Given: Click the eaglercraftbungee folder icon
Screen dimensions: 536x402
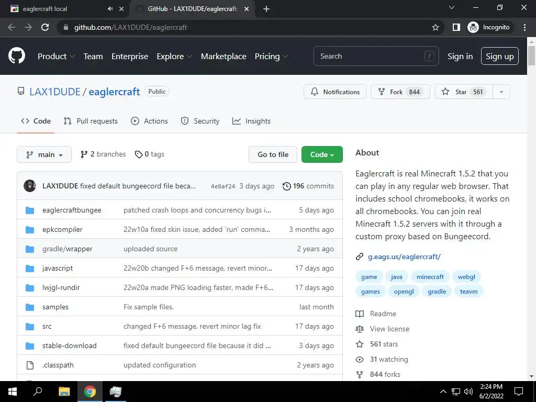Looking at the screenshot, I should point(30,210).
